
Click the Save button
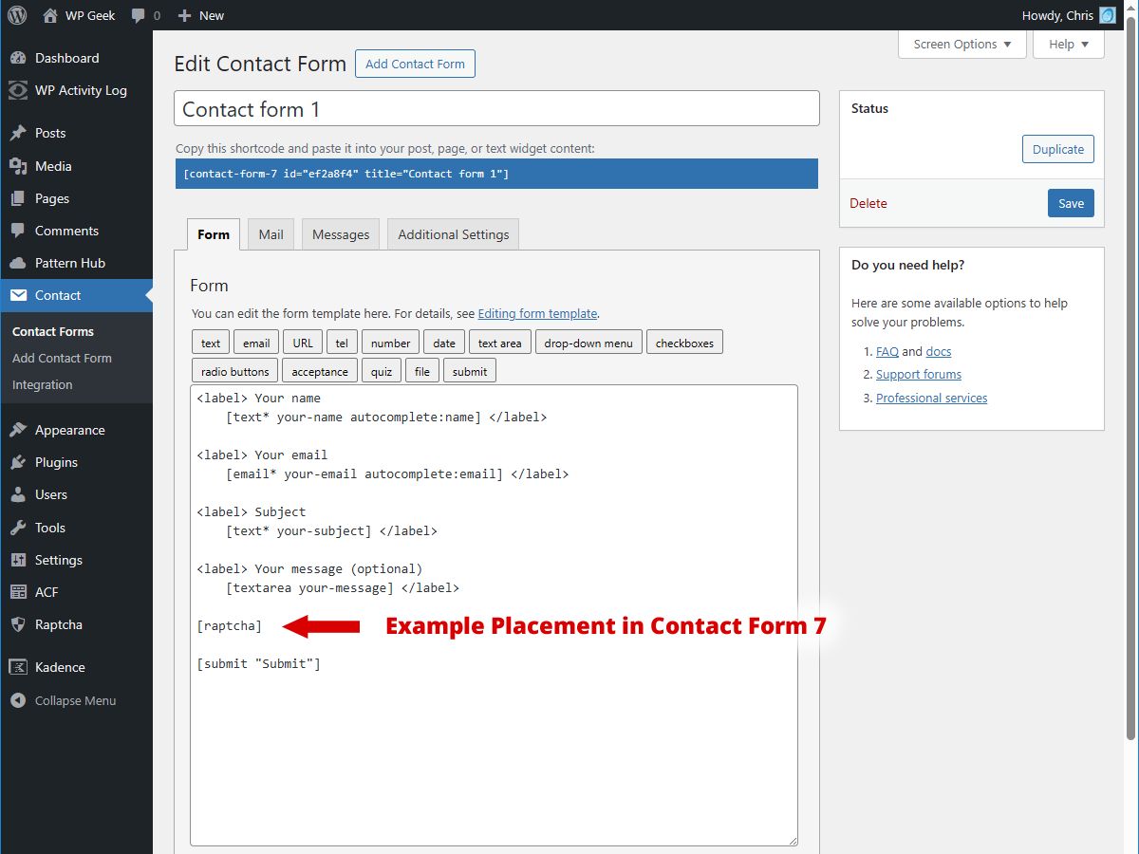tap(1071, 203)
